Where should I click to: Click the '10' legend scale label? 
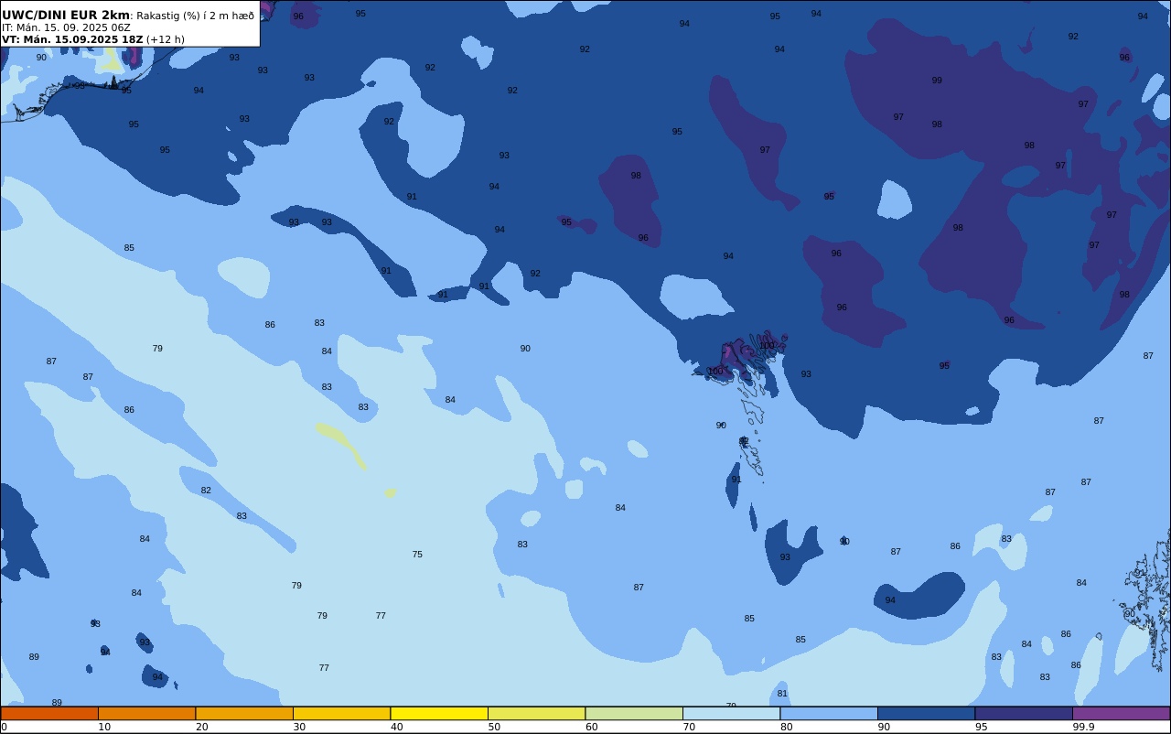[104, 727]
